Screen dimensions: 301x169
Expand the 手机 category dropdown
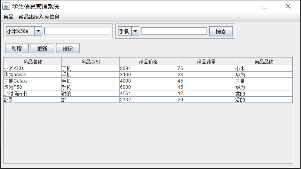click(x=135, y=31)
